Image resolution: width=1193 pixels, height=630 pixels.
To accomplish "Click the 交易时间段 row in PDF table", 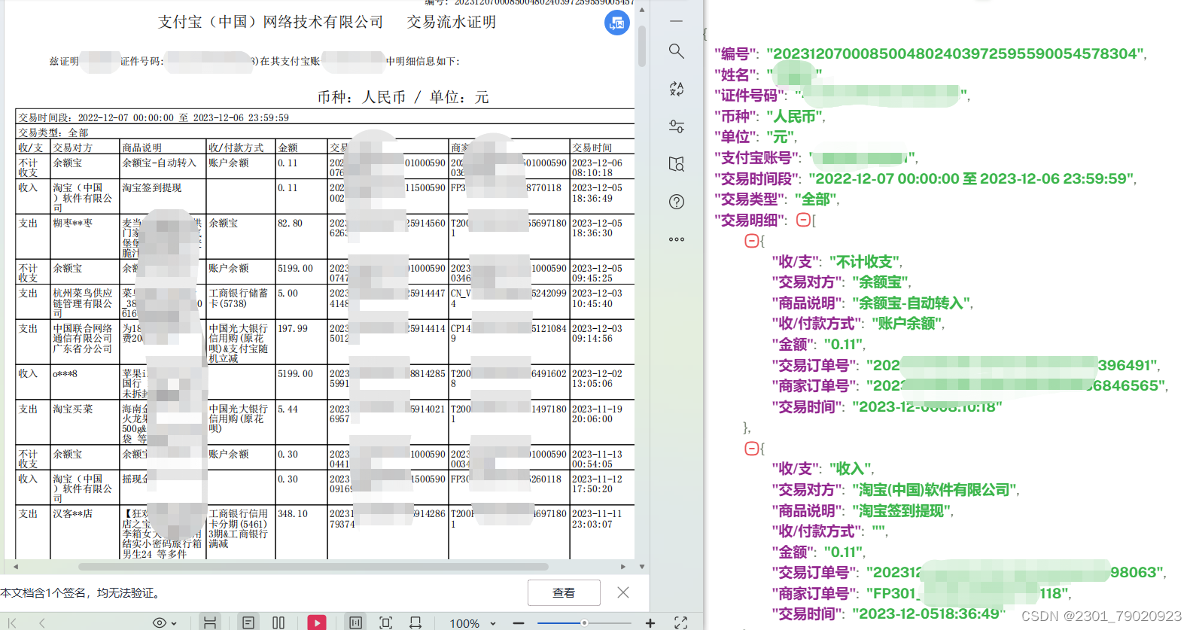I will 325,117.
